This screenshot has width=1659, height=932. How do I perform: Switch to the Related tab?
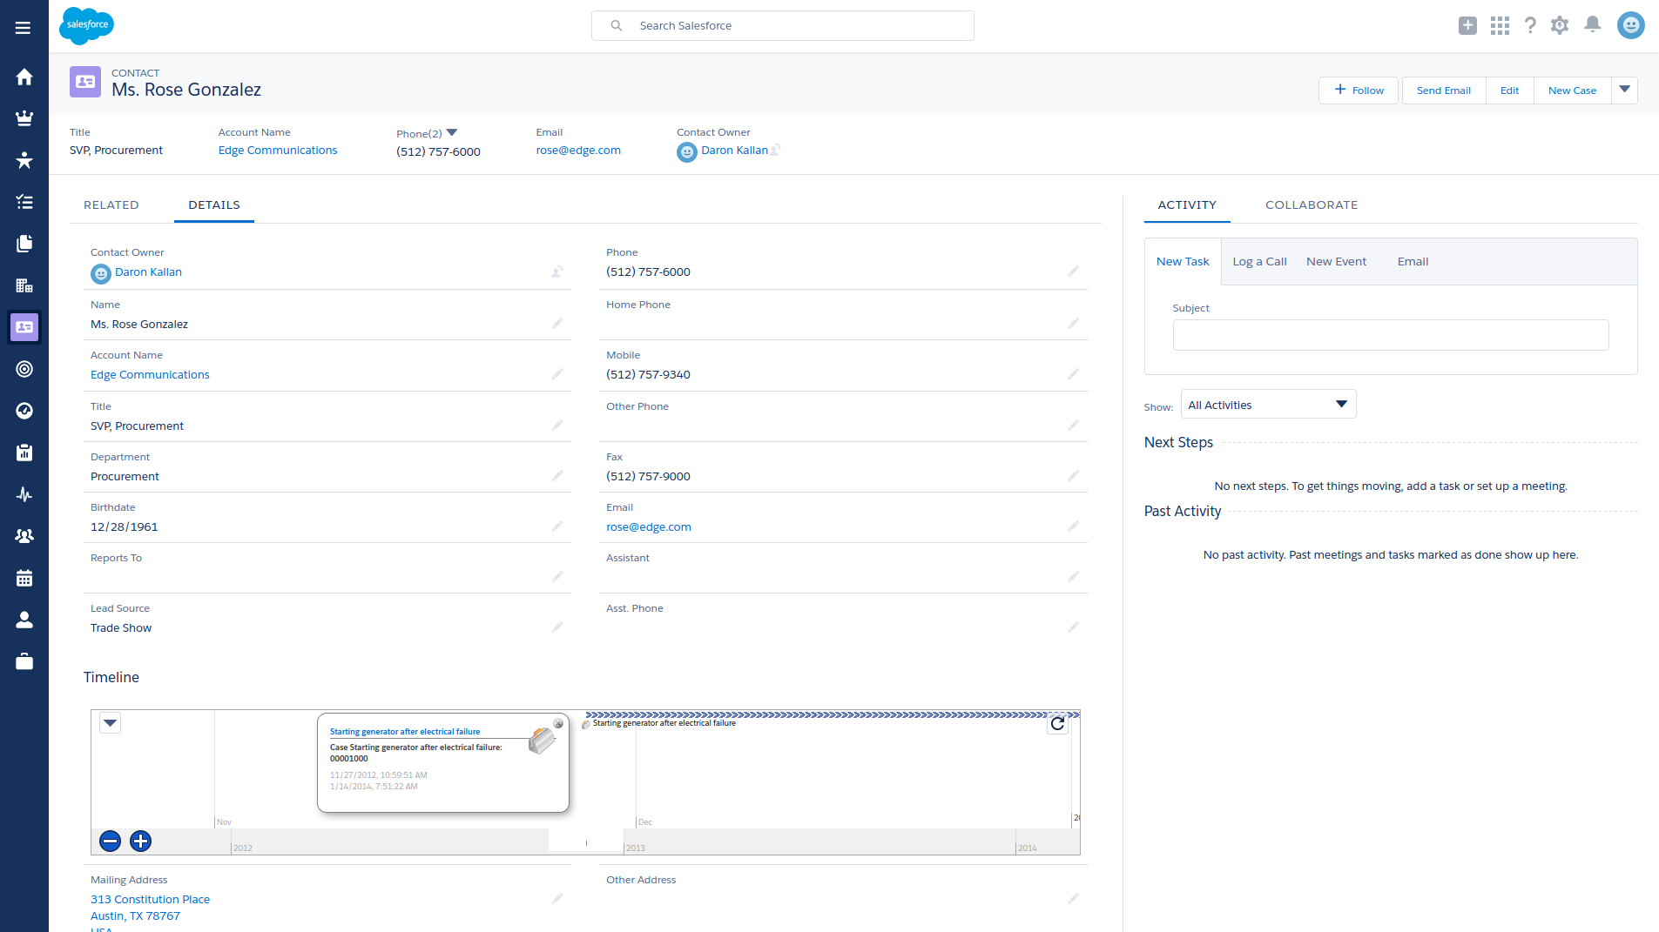point(111,205)
